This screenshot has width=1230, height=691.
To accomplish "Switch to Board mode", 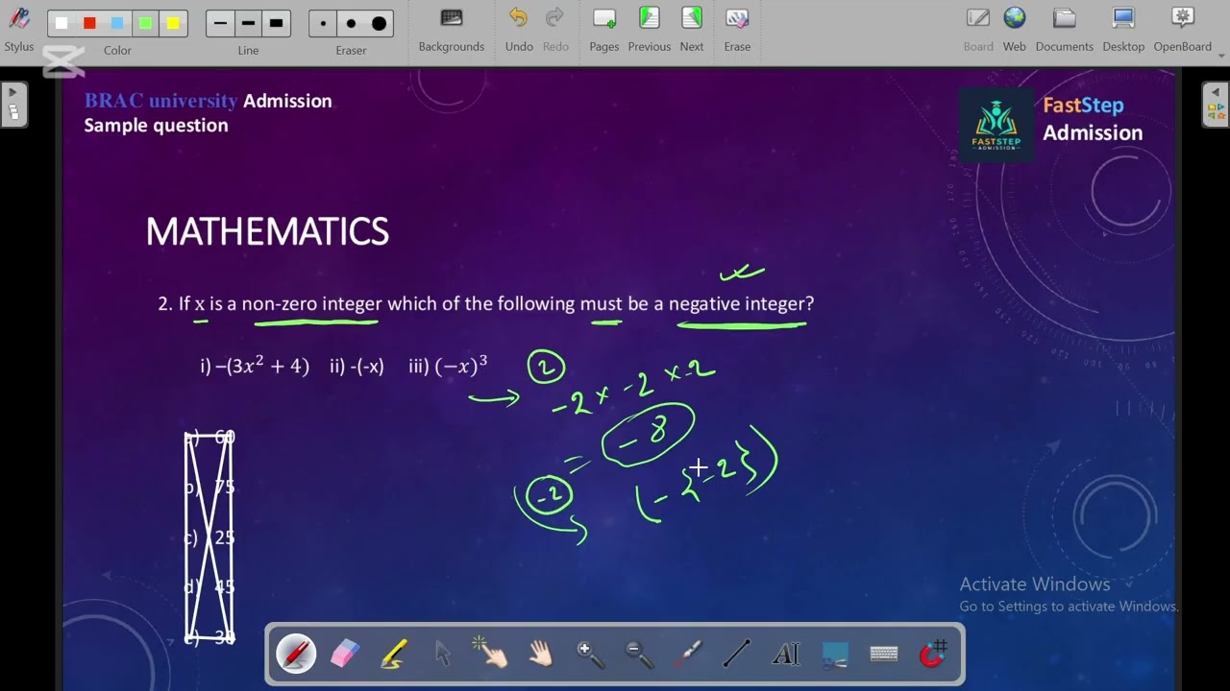I will (978, 29).
